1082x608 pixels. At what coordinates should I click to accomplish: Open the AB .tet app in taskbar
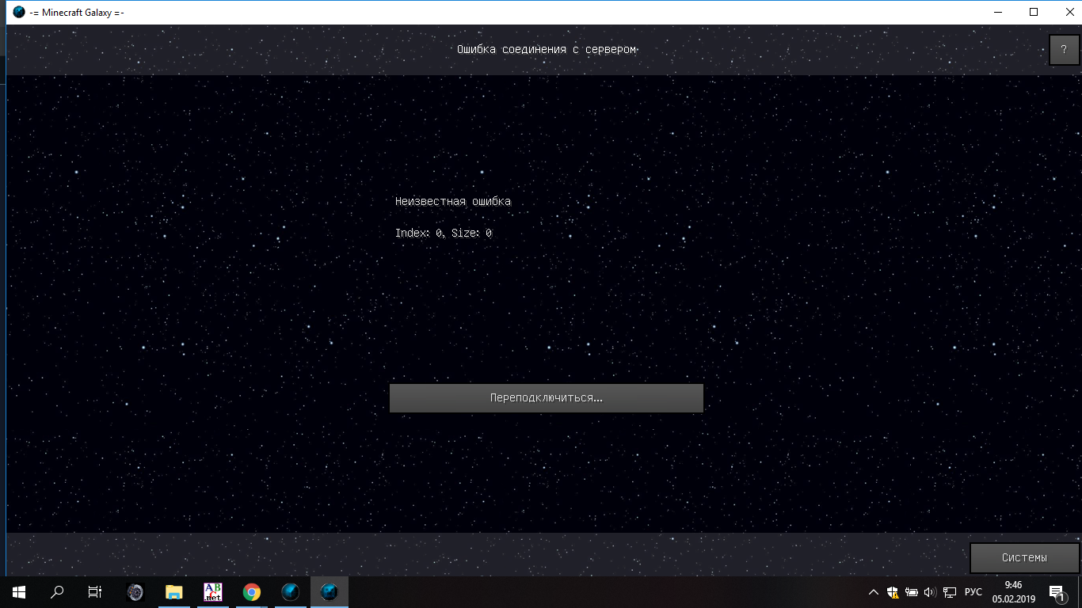click(213, 591)
